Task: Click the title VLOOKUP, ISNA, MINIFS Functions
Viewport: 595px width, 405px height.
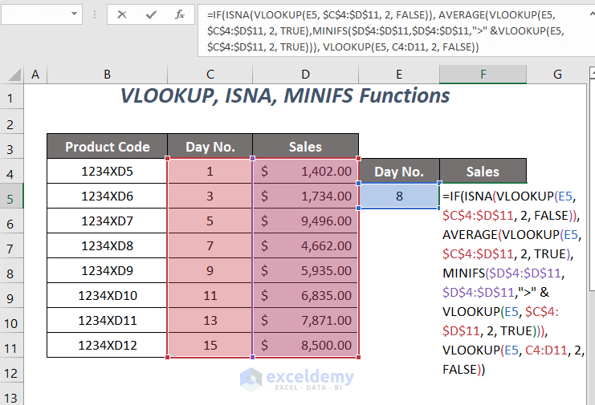Action: coord(285,96)
